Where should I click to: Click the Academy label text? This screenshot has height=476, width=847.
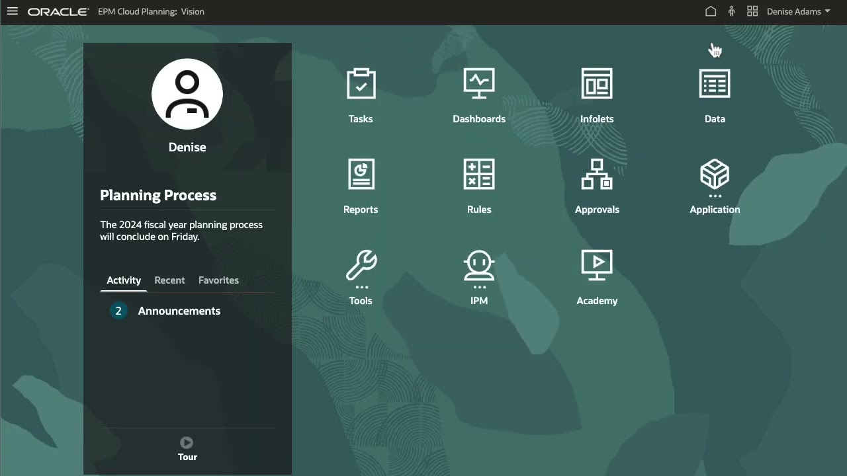tap(597, 301)
